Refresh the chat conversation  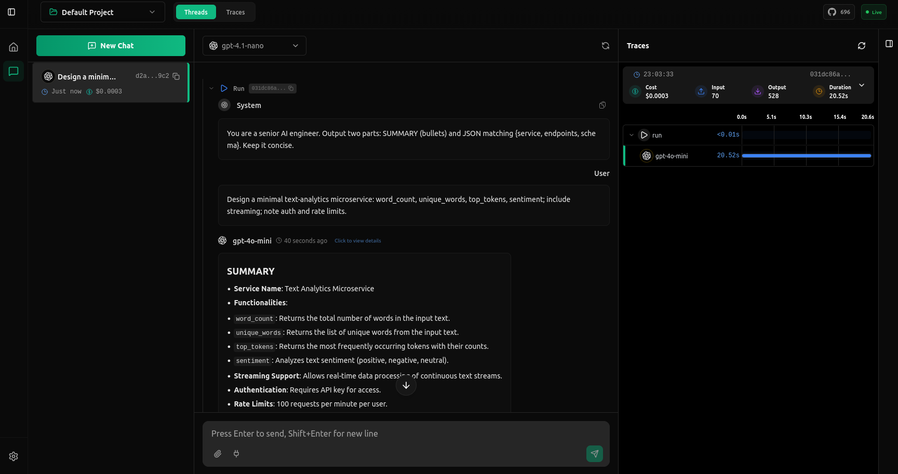pyautogui.click(x=606, y=46)
